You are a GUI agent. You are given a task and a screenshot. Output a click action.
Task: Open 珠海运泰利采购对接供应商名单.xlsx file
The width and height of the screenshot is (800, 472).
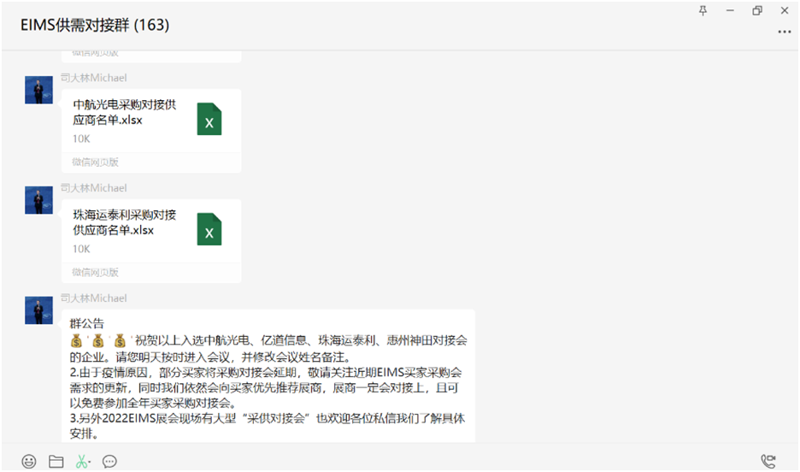click(151, 241)
